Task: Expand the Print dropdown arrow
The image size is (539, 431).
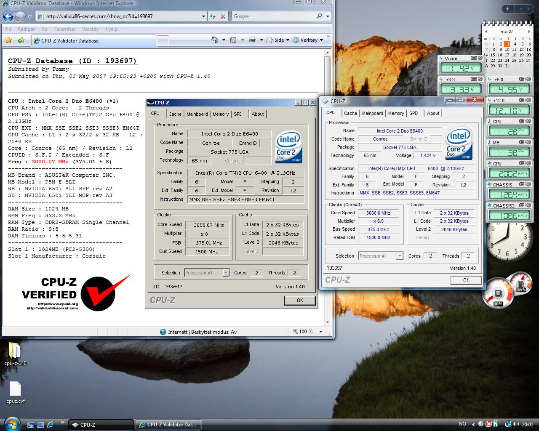Action: coord(261,40)
